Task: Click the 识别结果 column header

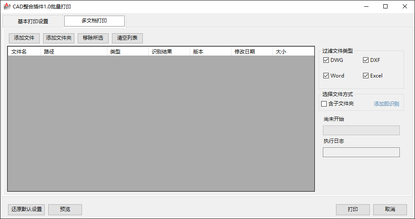Action: (169, 51)
